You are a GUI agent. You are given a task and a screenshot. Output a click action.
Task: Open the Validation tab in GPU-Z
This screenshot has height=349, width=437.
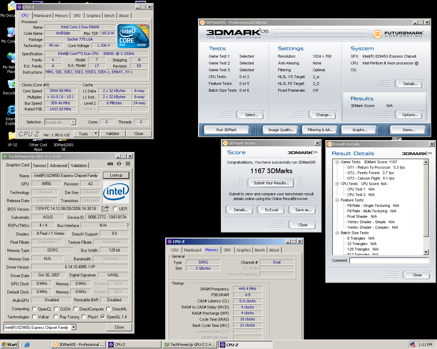tap(79, 166)
